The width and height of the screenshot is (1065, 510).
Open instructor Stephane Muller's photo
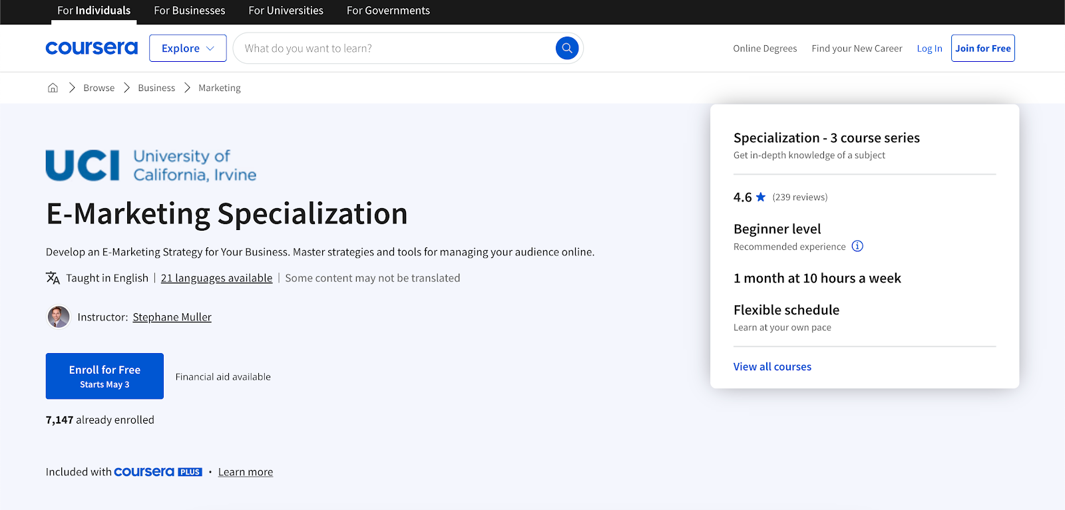tap(59, 317)
